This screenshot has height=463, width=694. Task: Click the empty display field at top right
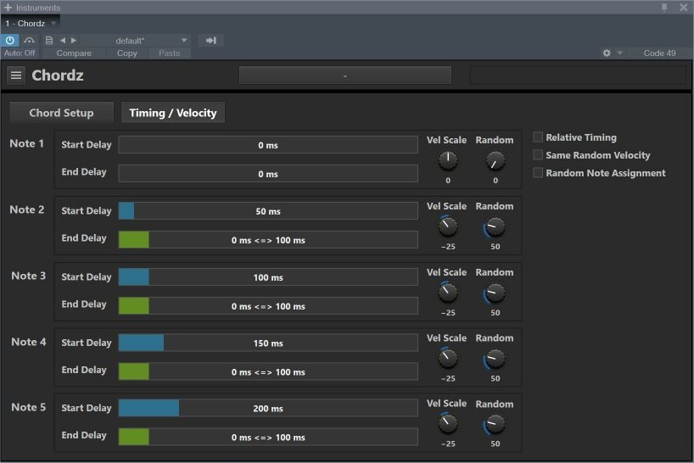(578, 75)
